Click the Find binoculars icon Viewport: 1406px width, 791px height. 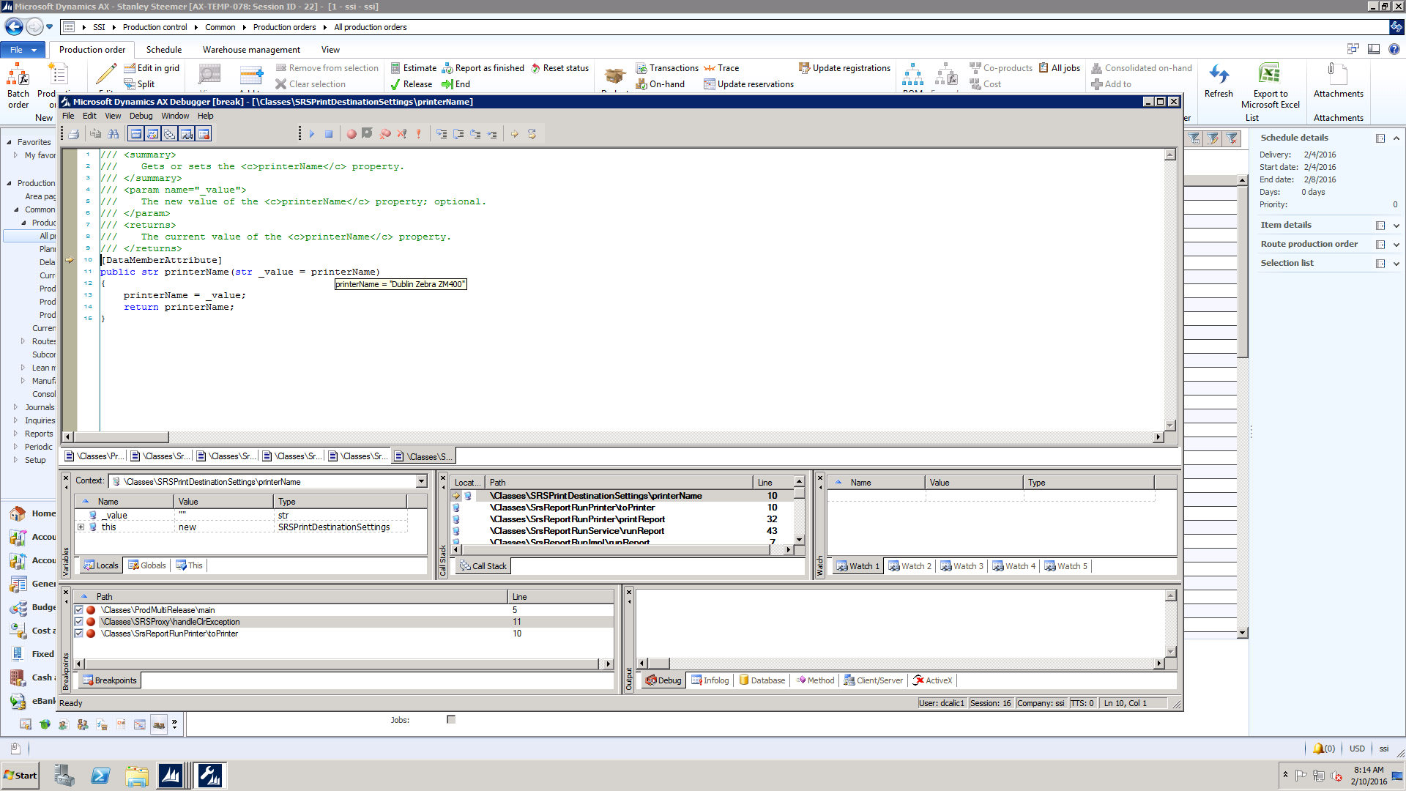click(114, 134)
